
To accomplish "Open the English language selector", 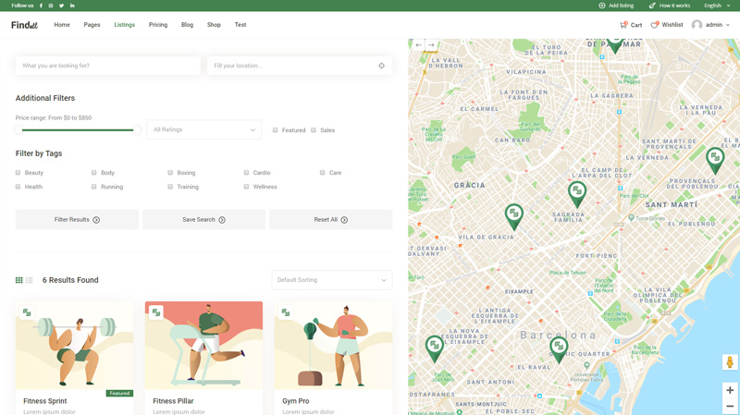I will click(716, 6).
